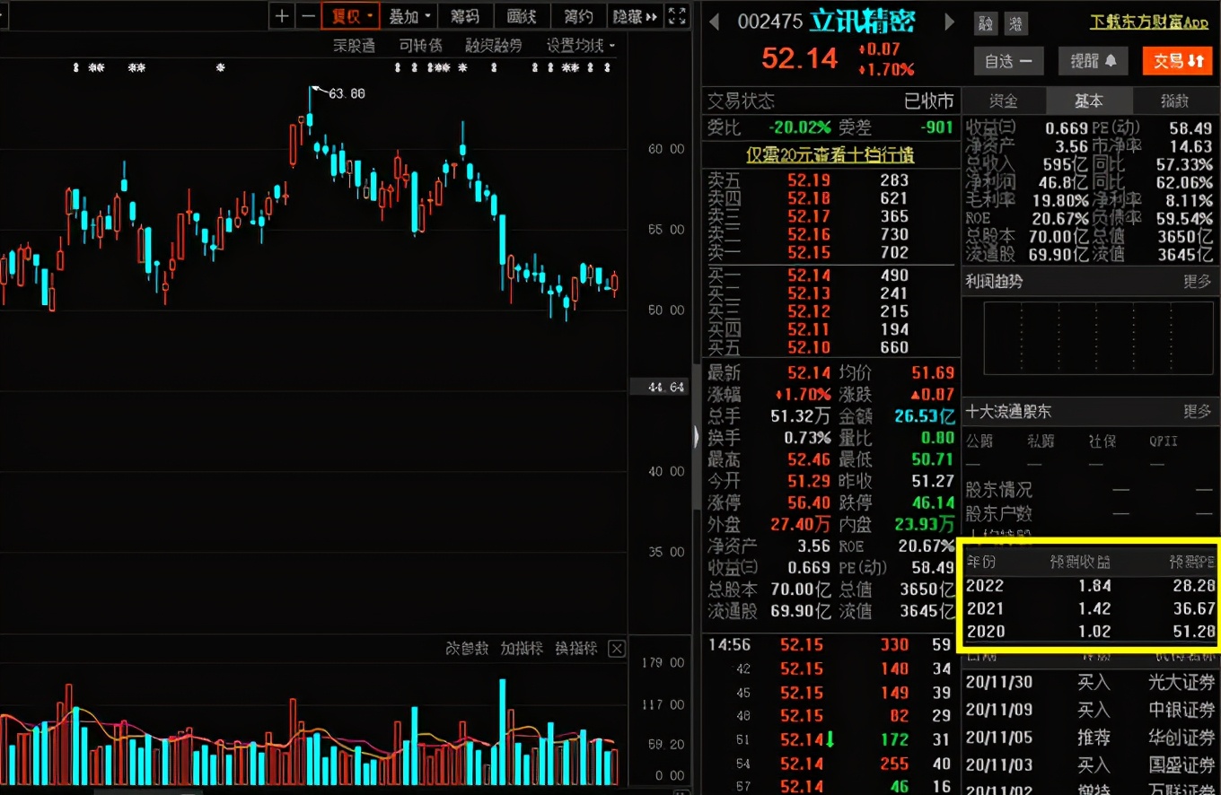Open trading with orange 交易 button
Viewport: 1221px width, 795px height.
pos(1177,61)
